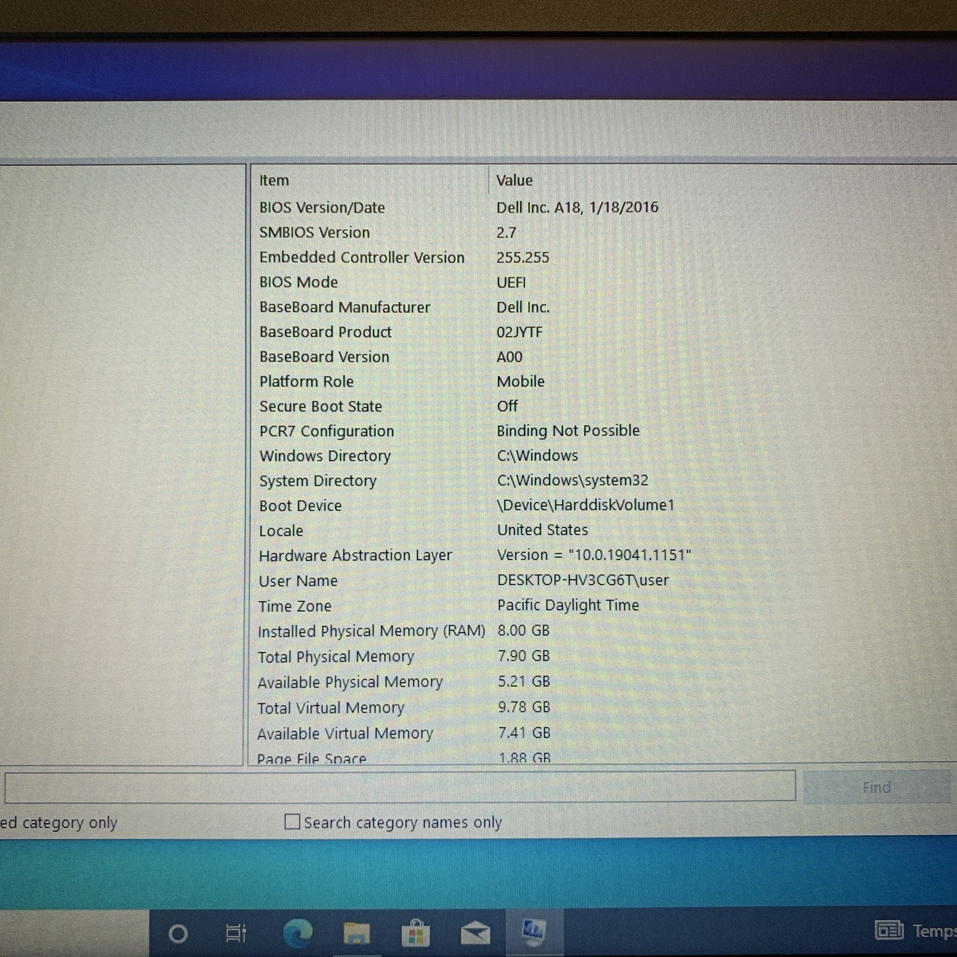
Task: Select the BIOS Version/Date row
Action: tap(604, 208)
